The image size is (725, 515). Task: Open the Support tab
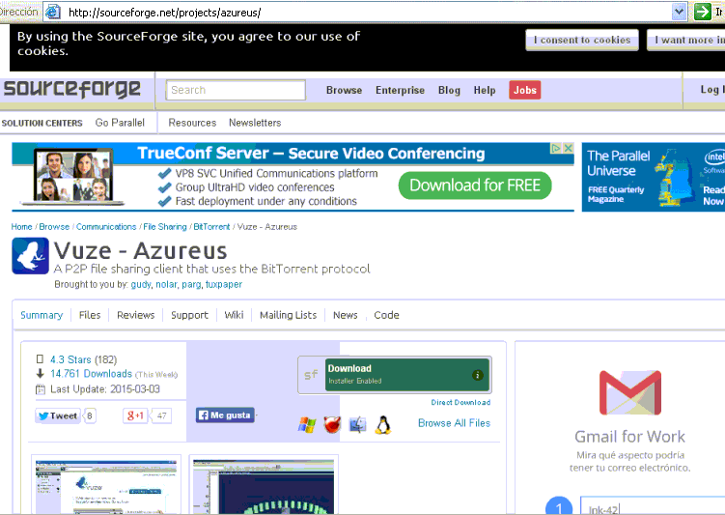point(189,315)
